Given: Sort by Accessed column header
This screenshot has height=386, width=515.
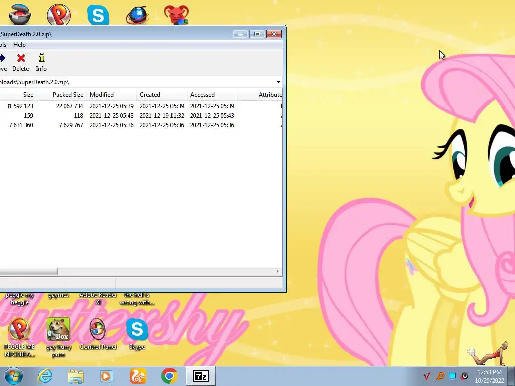Looking at the screenshot, I should point(212,95).
